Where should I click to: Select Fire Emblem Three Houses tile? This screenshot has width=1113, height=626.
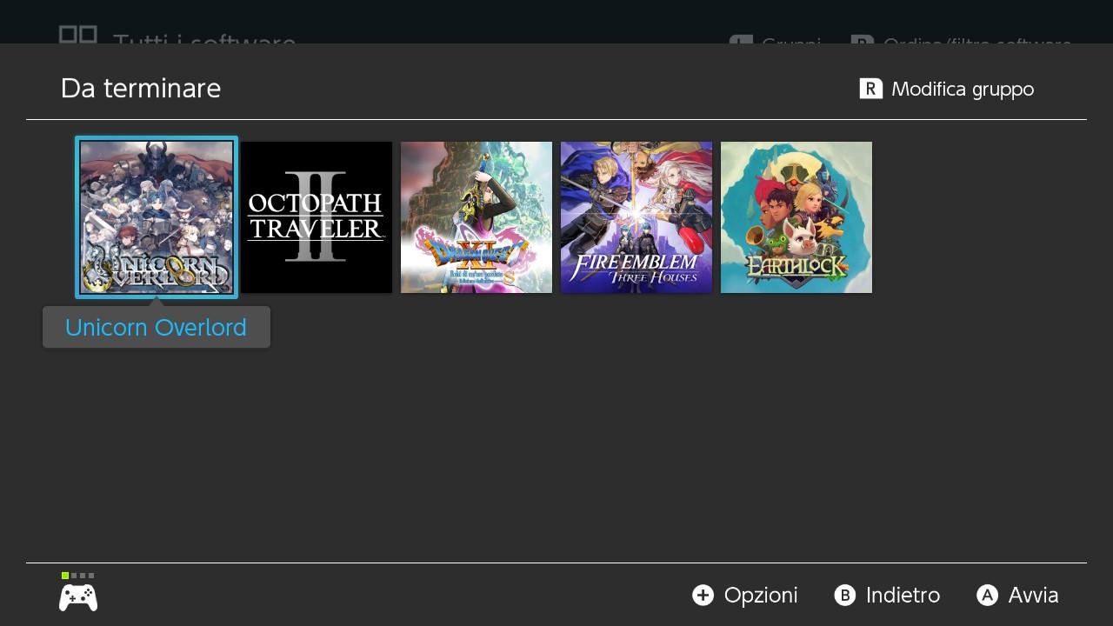[636, 217]
